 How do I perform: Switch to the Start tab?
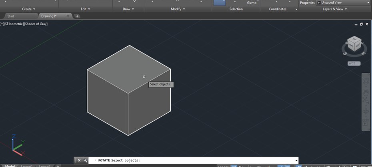click(x=11, y=16)
